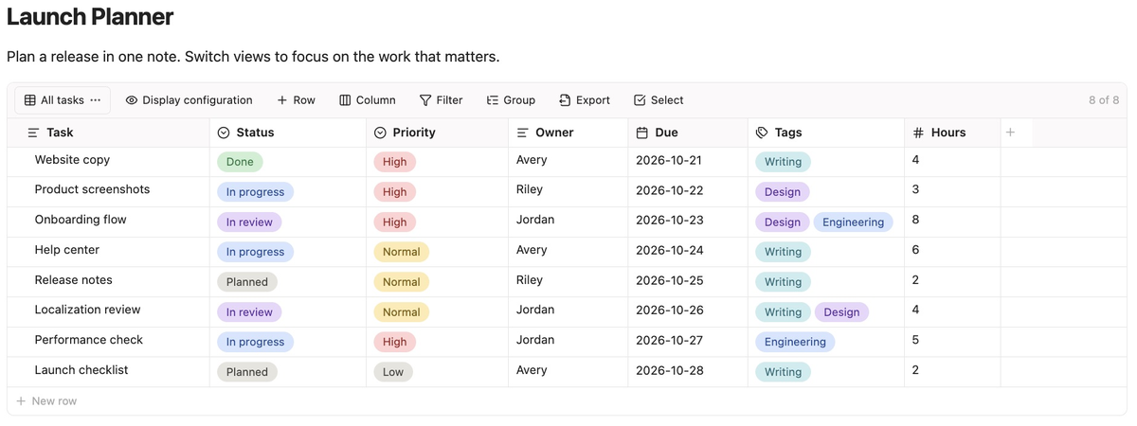1137x426 pixels.
Task: Click the Hours column number hash icon
Action: [918, 133]
